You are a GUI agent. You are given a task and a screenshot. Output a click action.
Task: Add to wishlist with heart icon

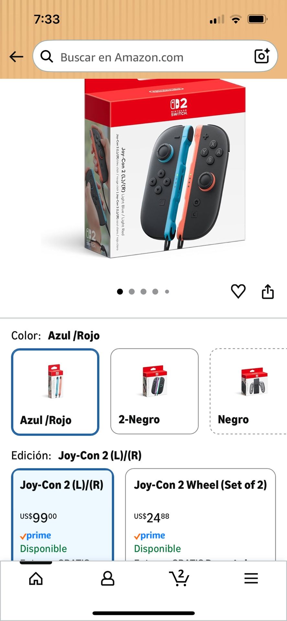238,291
